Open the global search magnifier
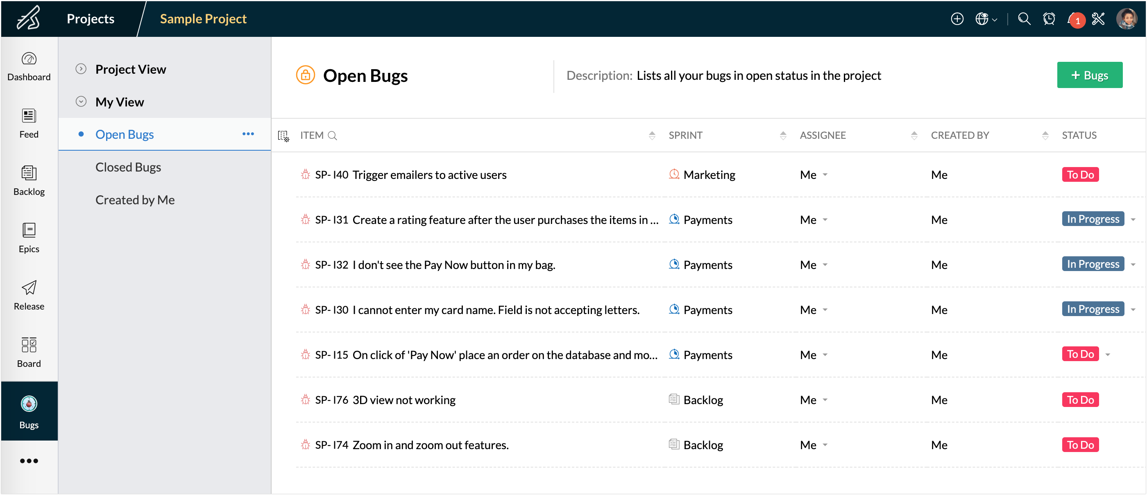This screenshot has width=1147, height=495. (x=1024, y=19)
